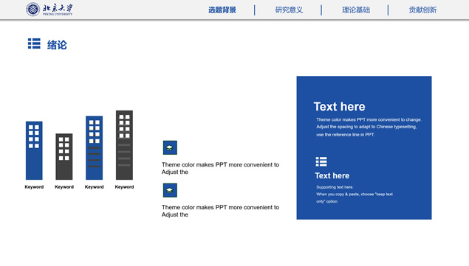
Task: Select the 绪论 heading text
Action: (57, 45)
